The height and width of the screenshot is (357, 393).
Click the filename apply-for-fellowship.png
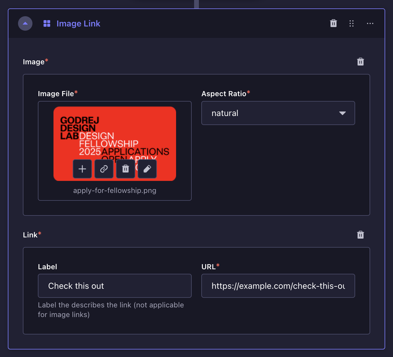pos(115,190)
